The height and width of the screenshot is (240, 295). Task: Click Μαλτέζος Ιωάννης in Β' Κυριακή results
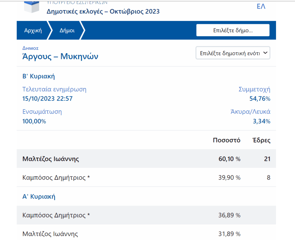[51, 159]
